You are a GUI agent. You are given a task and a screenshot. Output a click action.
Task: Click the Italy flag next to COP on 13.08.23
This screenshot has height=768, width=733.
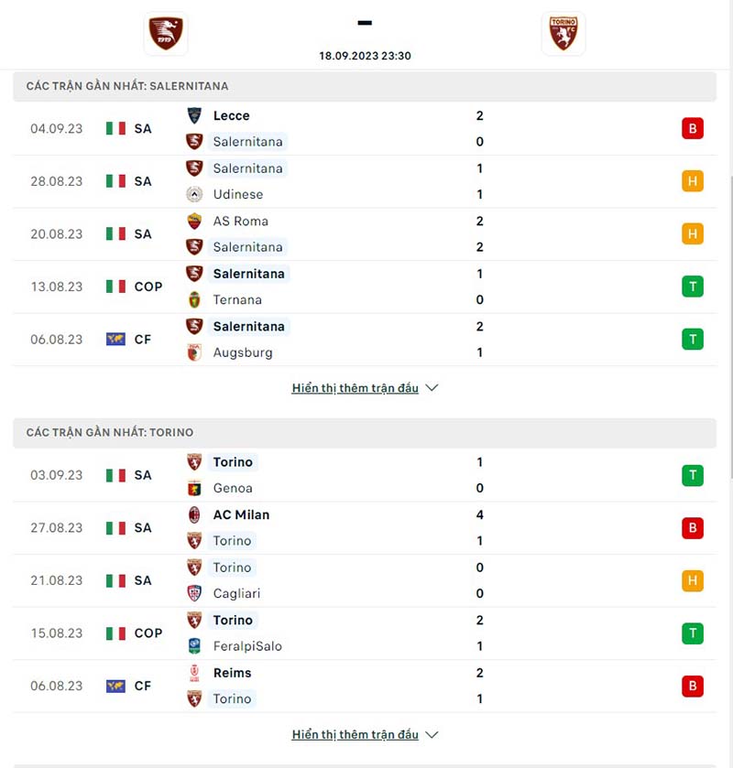pos(114,287)
